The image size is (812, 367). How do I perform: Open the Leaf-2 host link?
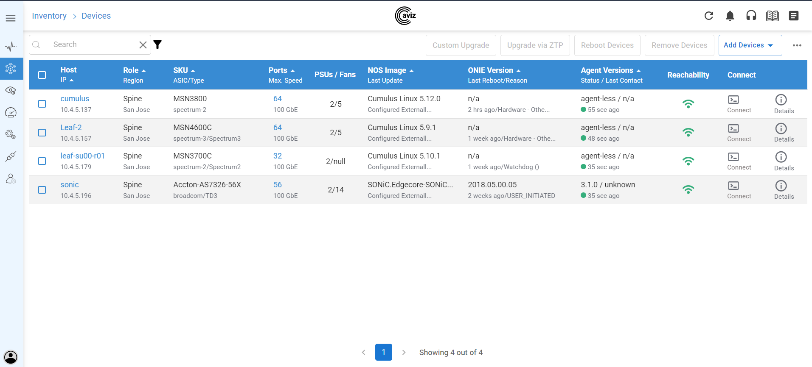click(x=71, y=128)
